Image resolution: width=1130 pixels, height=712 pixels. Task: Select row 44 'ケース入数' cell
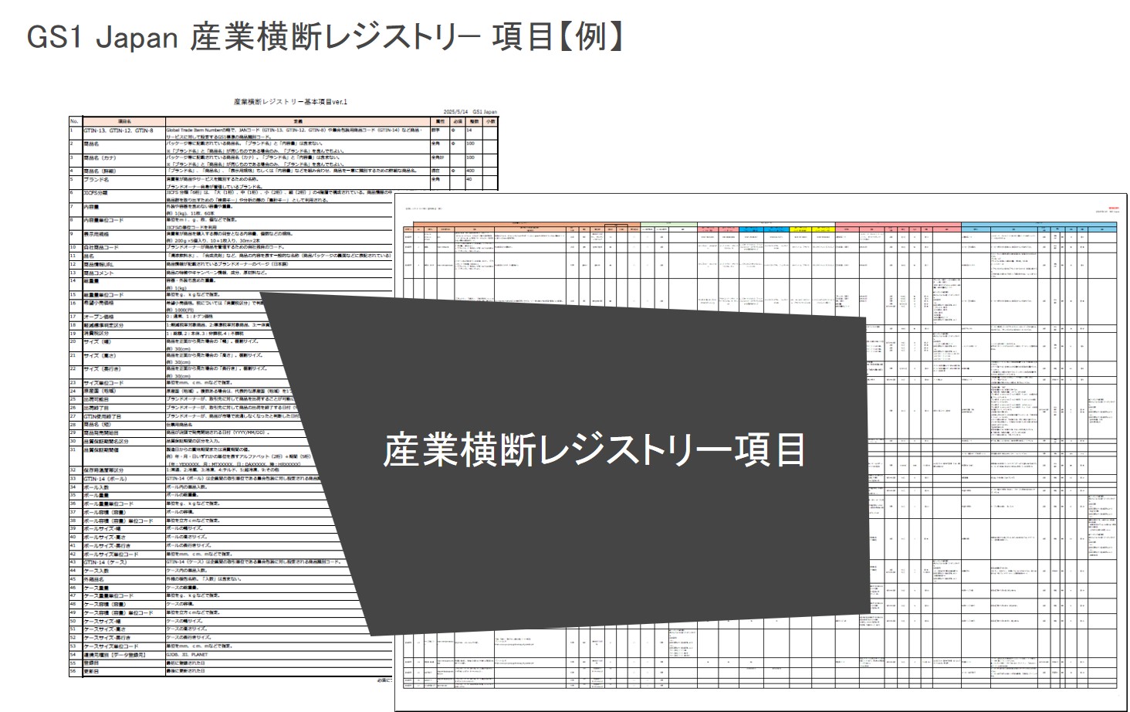click(x=123, y=571)
